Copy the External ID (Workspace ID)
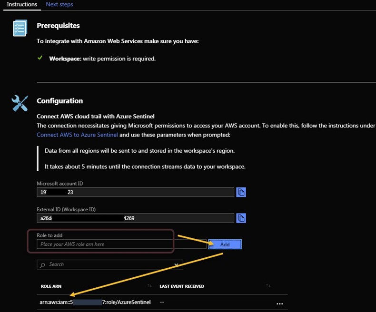 click(241, 218)
